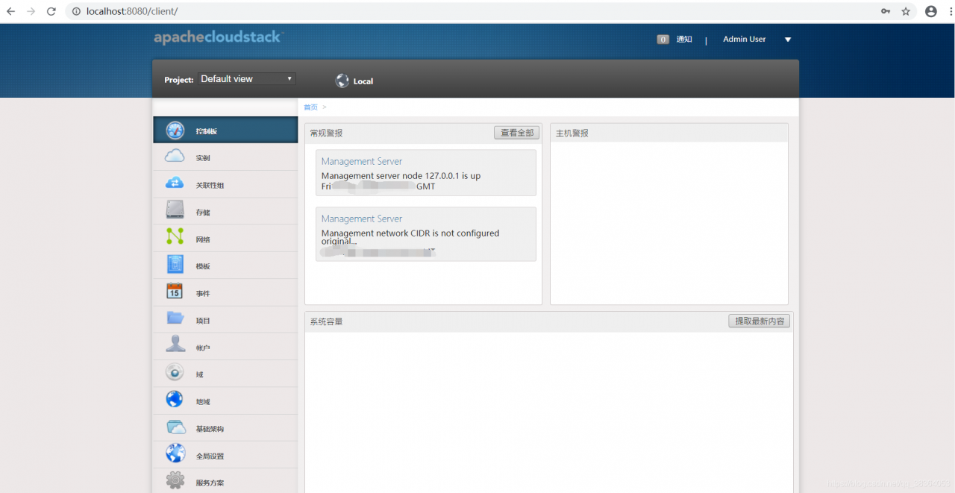Viewport: 955px width, 493px height.
Task: Open the 基础架构 infrastructure section
Action: point(225,428)
